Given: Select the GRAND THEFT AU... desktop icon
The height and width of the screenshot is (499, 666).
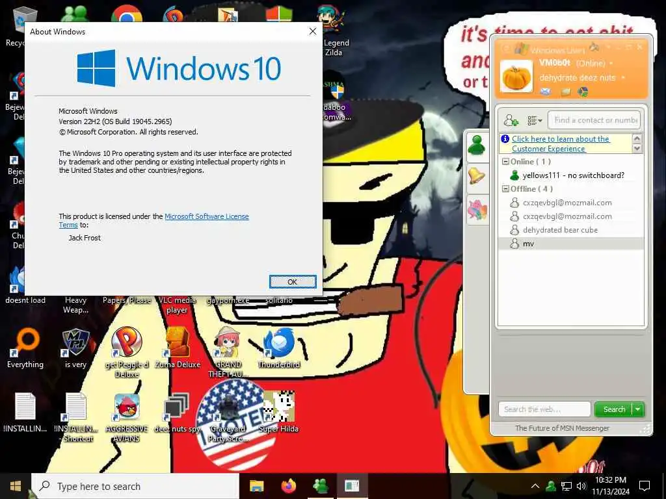Looking at the screenshot, I should tap(228, 352).
